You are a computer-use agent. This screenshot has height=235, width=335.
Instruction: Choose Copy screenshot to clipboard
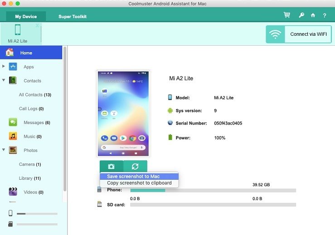pos(139,183)
